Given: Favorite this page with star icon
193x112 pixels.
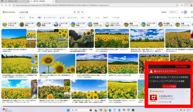Looking at the screenshot, I should tap(177, 5).
